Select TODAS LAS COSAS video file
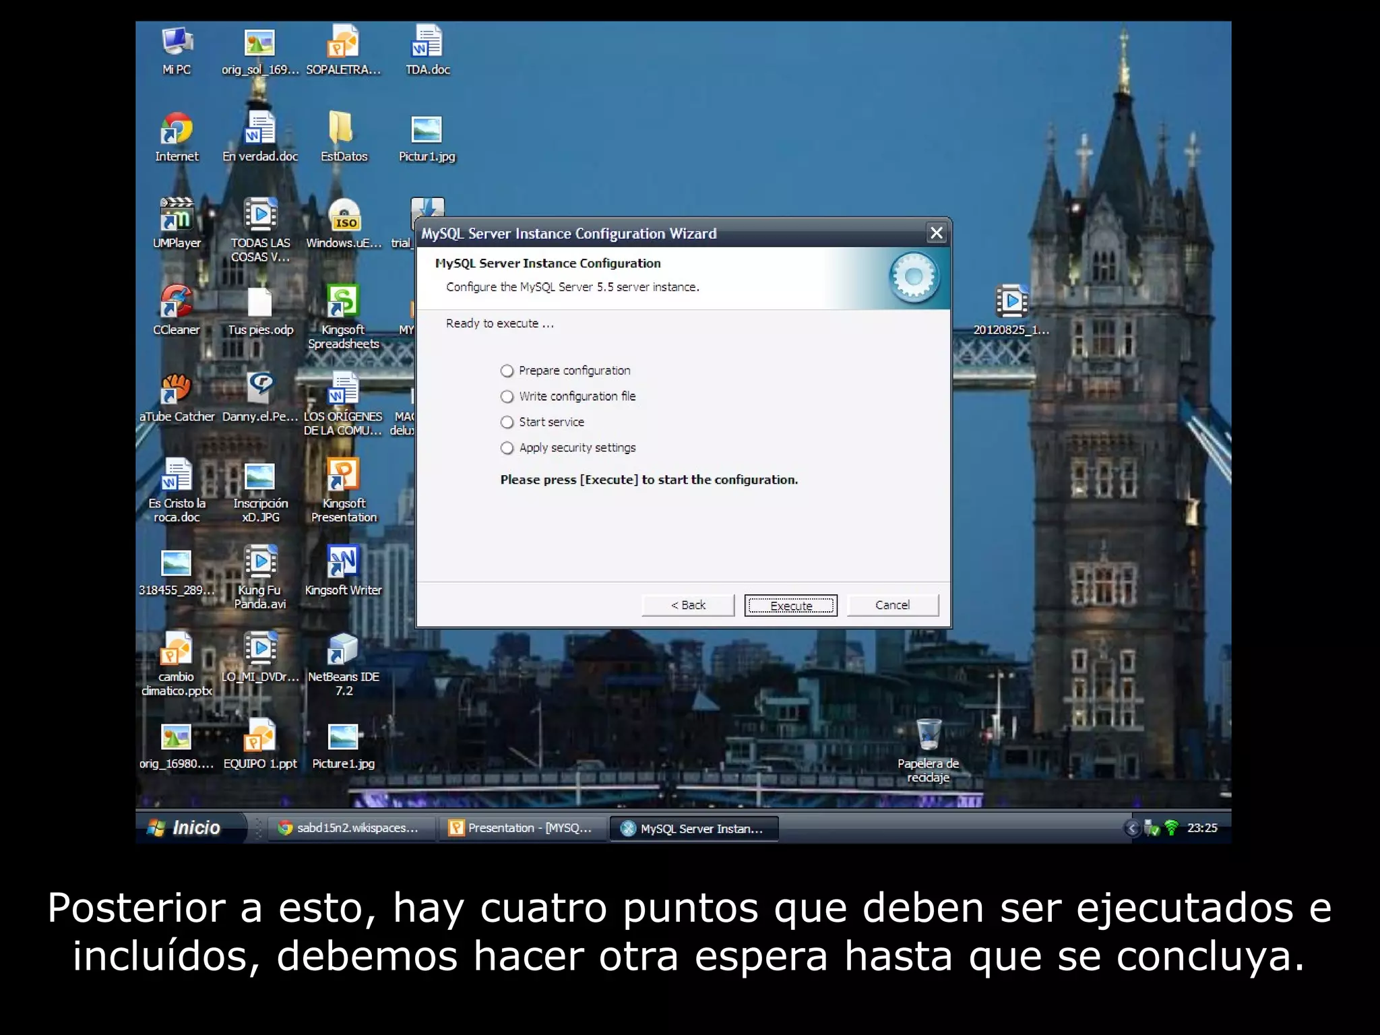Image resolution: width=1380 pixels, height=1035 pixels. coord(260,215)
